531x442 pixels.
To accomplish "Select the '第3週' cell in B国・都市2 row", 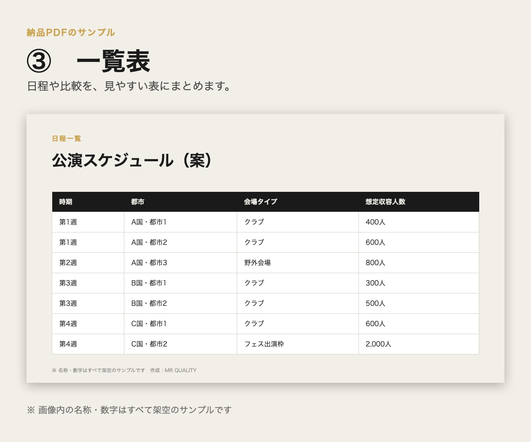I will 88,303.
